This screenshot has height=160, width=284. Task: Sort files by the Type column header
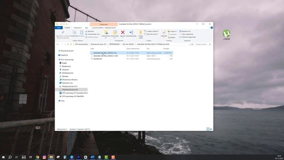[x=148, y=48]
